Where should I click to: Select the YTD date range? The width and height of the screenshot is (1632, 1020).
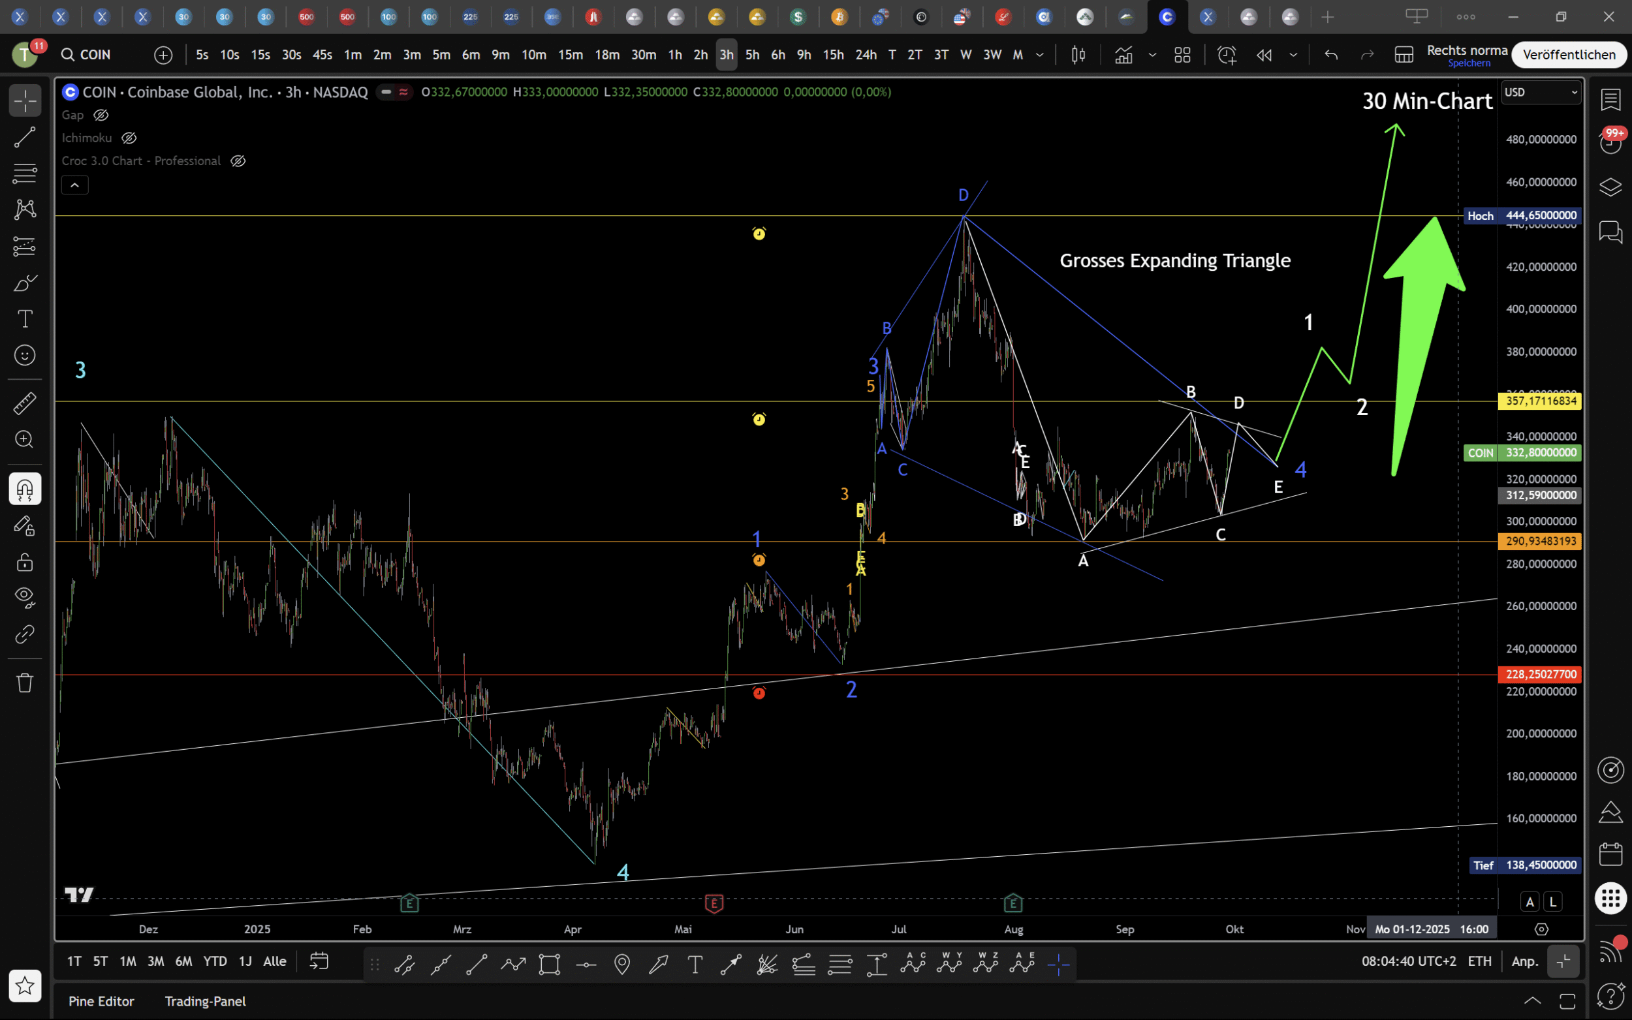(215, 961)
